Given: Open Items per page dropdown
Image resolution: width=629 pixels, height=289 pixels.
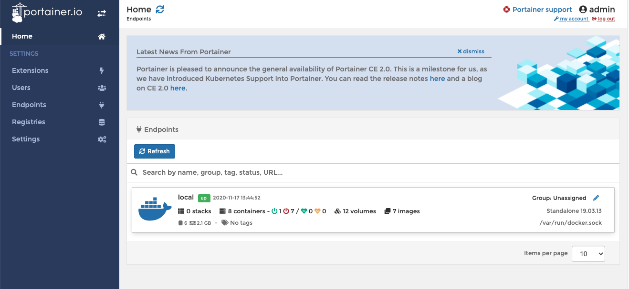Looking at the screenshot, I should [x=588, y=254].
